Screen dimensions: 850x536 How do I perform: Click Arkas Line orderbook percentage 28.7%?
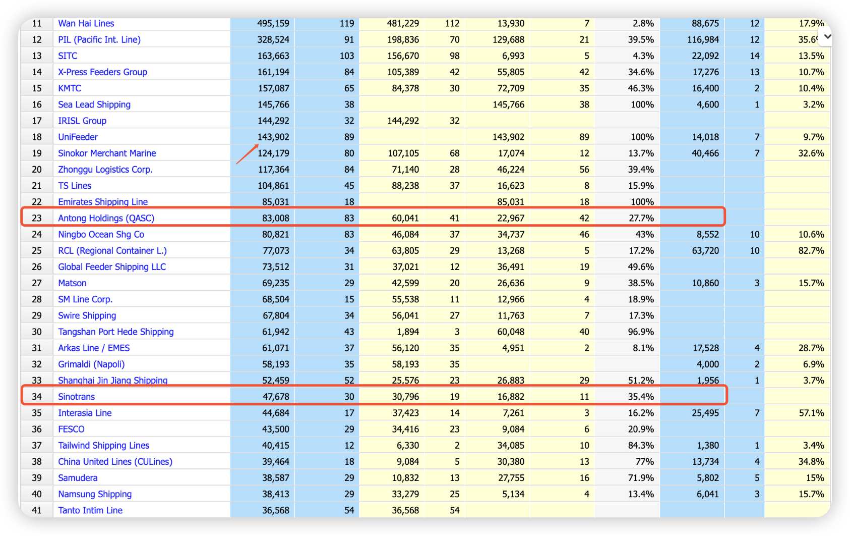(811, 348)
